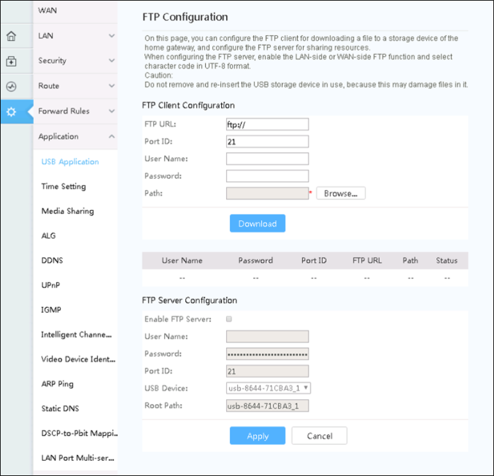Enable the FTP Server checkbox
The height and width of the screenshot is (476, 494).
coord(229,319)
